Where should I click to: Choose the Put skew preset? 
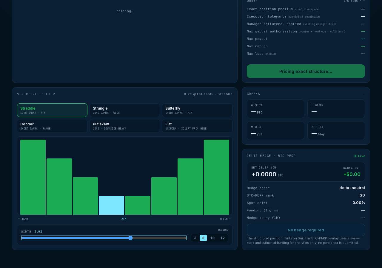pyautogui.click(x=125, y=126)
